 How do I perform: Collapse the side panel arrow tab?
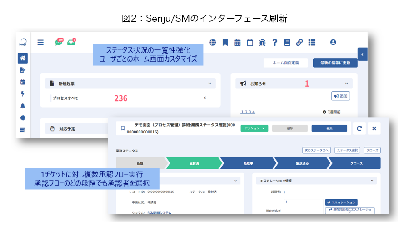[362, 54]
